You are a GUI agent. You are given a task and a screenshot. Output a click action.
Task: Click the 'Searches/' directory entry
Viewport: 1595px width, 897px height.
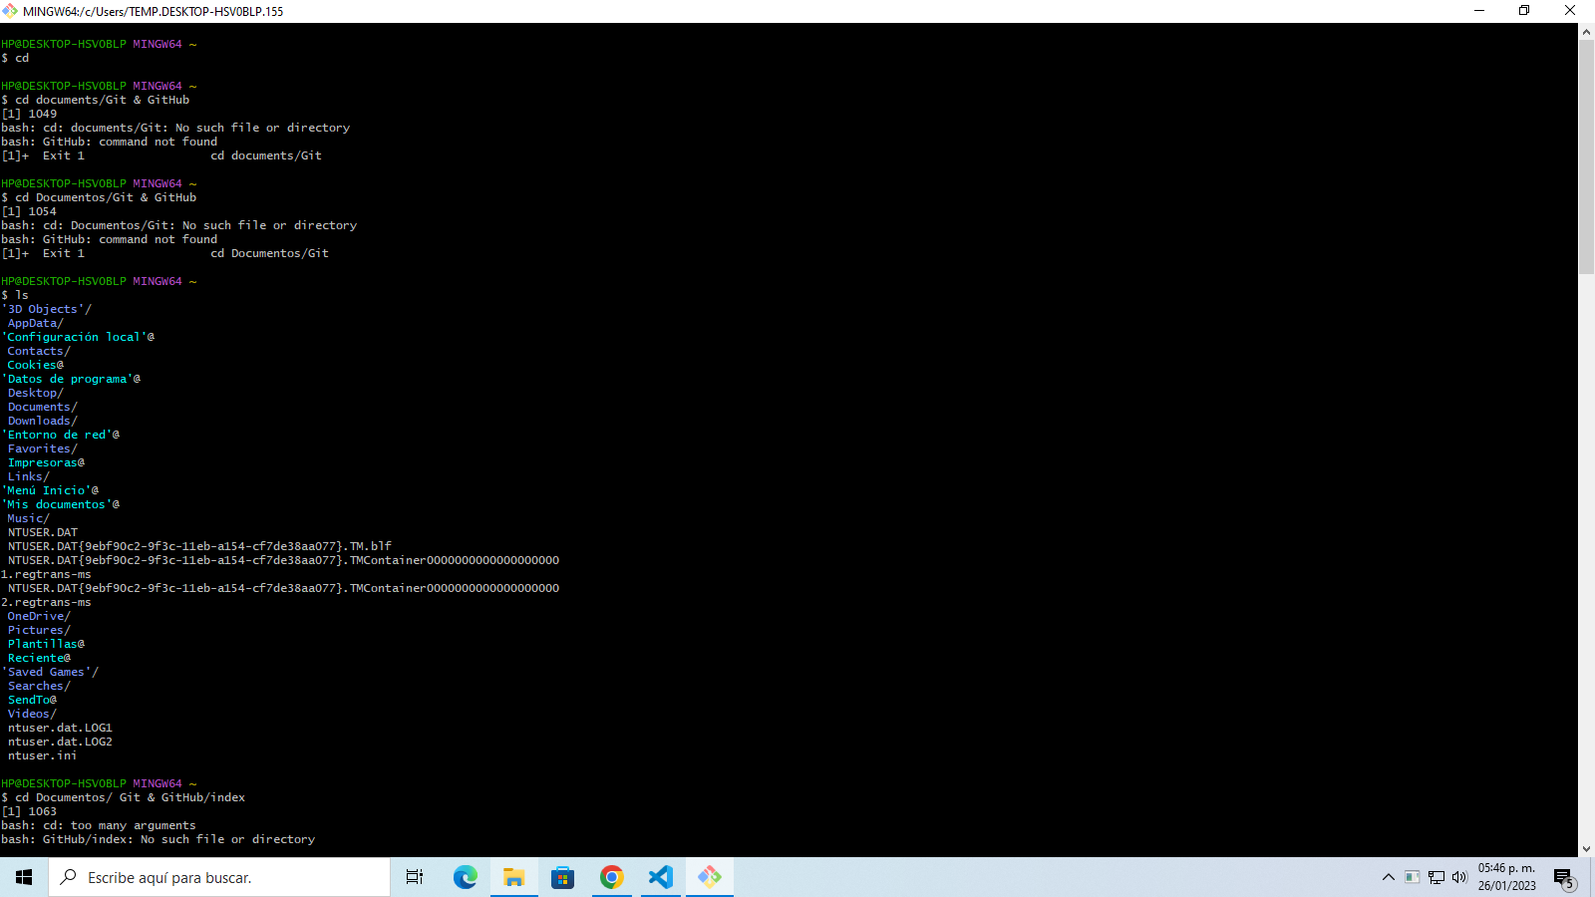coord(38,686)
